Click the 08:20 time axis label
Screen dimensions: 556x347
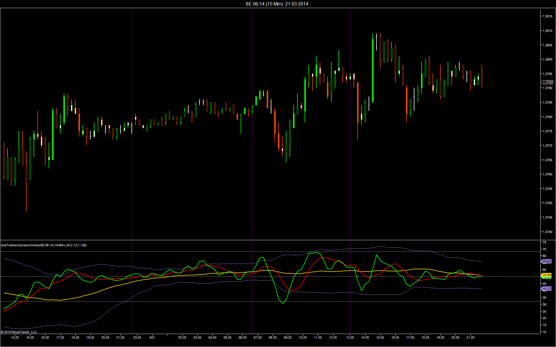[272, 337]
